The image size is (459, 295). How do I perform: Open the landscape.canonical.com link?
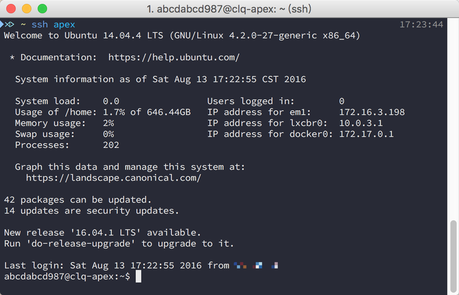click(x=113, y=178)
